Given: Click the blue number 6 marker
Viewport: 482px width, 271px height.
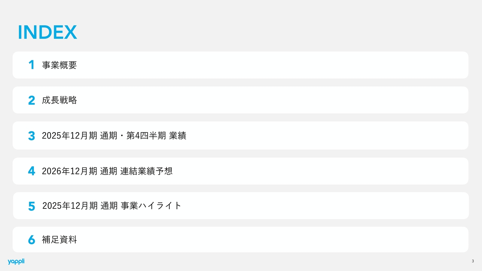Looking at the screenshot, I should point(31,240).
